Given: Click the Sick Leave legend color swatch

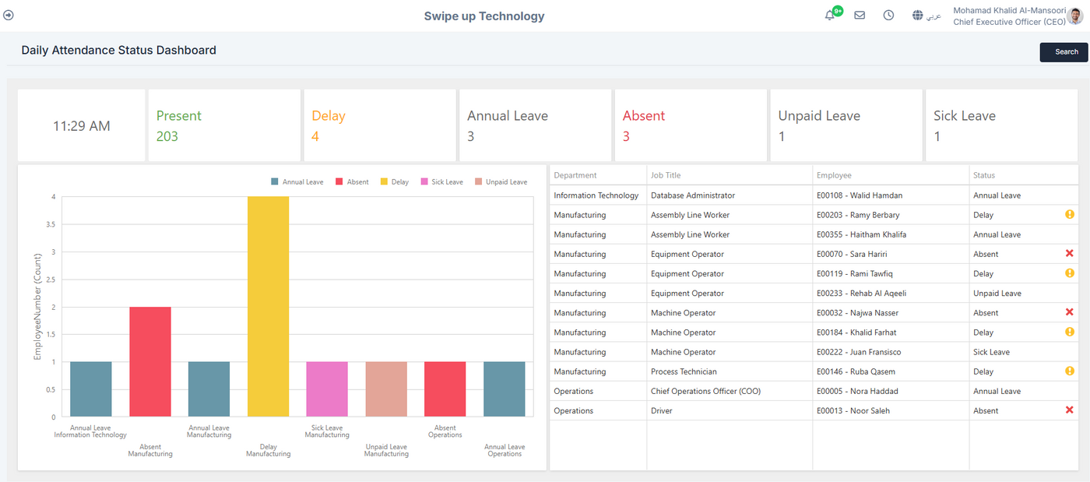Looking at the screenshot, I should [424, 182].
